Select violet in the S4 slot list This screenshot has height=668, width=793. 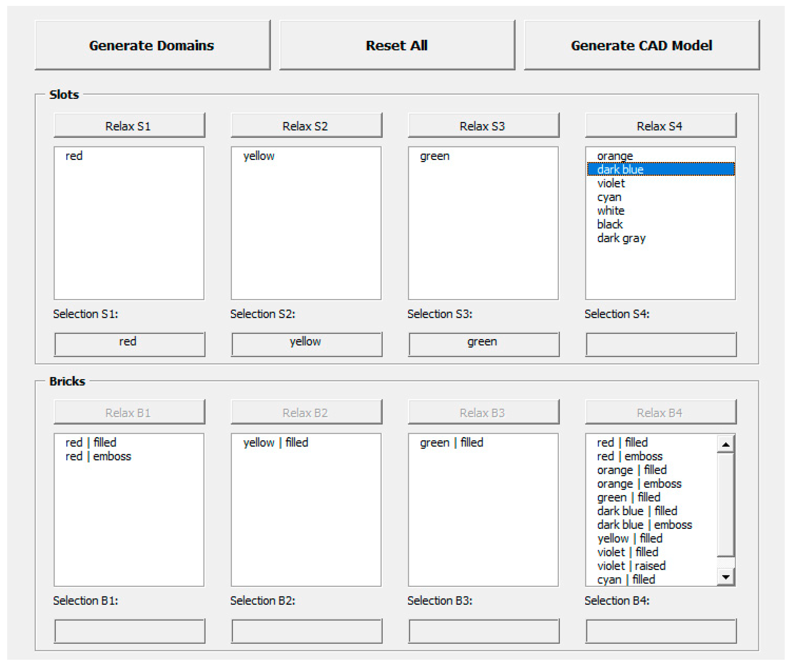point(611,183)
